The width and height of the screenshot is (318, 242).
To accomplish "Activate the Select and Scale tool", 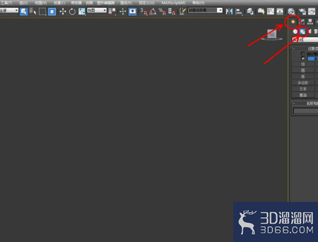I will point(82,11).
